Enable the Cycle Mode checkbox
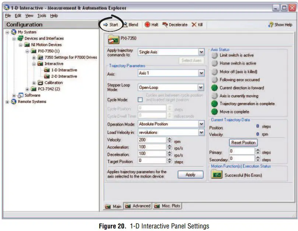This screenshot has height=231, width=298. (140, 100)
